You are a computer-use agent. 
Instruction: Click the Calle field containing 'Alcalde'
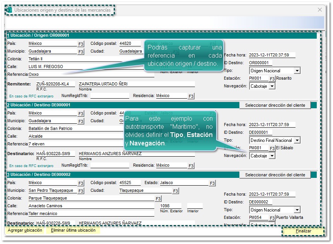point(91,136)
